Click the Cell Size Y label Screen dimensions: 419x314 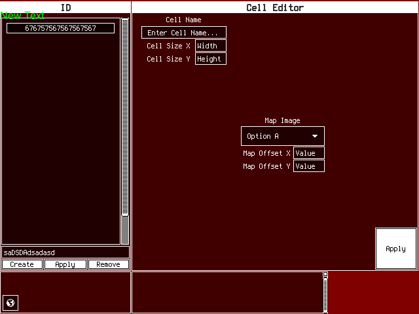click(x=168, y=59)
